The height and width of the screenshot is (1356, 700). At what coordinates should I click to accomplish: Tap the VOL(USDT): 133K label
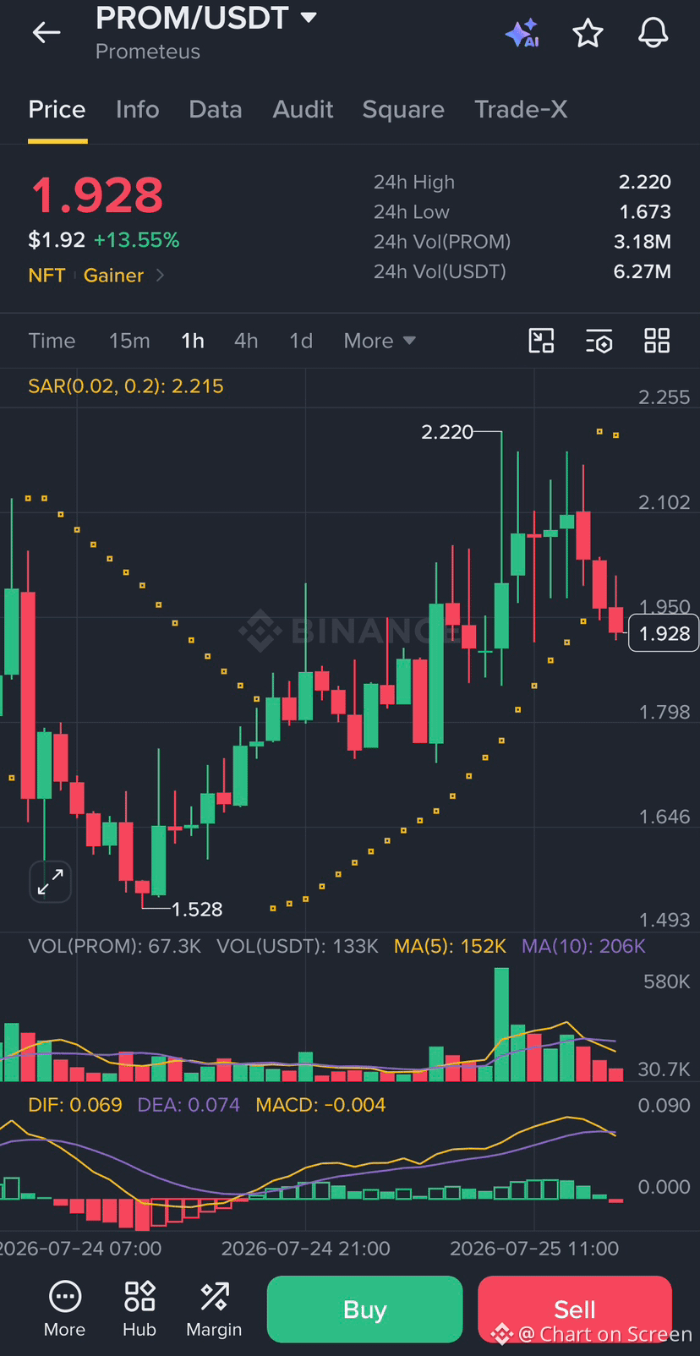pyautogui.click(x=298, y=946)
